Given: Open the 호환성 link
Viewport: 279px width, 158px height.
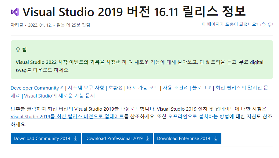Looking at the screenshot, I should click(116, 88).
